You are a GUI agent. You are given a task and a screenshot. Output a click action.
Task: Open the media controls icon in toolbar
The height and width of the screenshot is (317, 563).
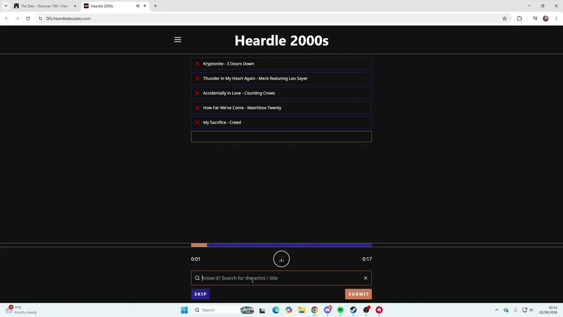coord(535,18)
